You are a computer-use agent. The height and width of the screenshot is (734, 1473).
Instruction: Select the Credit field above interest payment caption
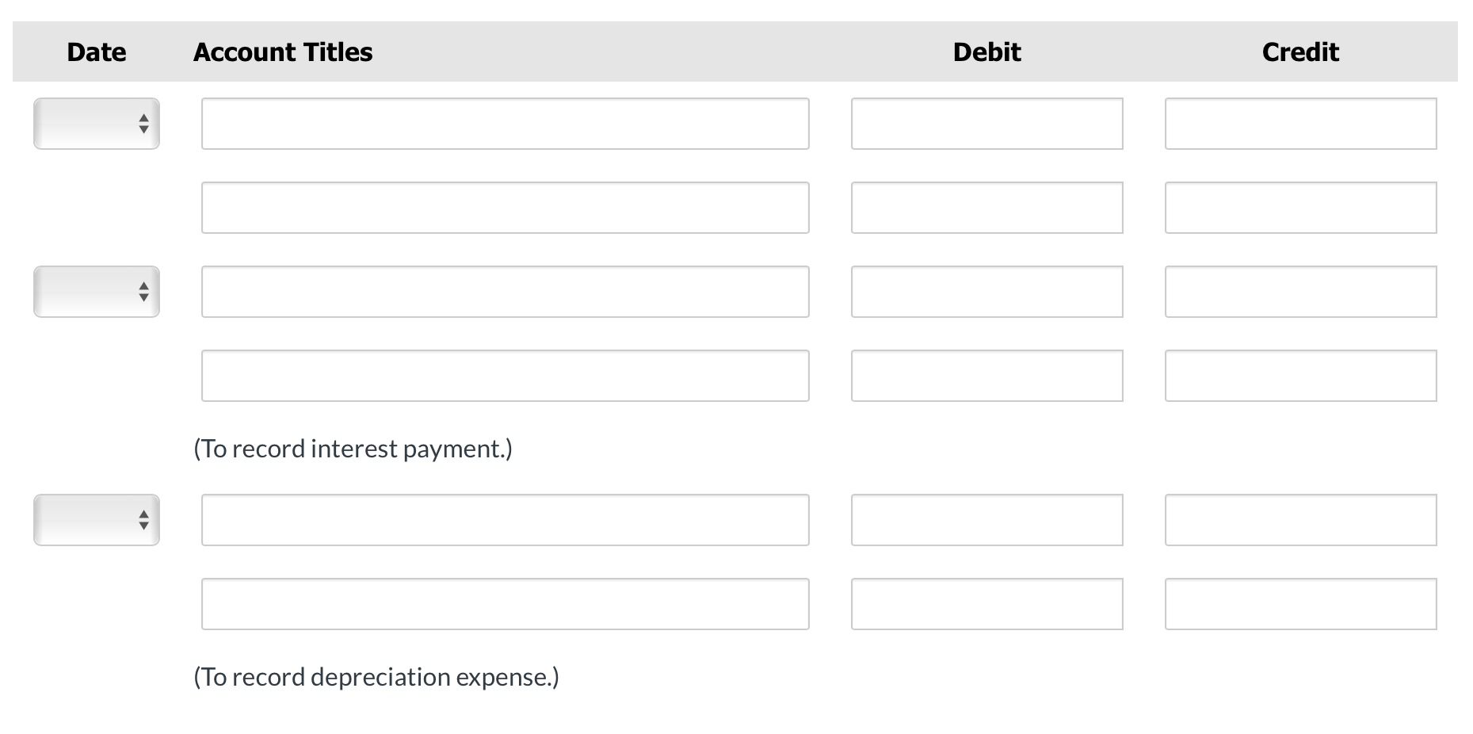pos(1300,375)
